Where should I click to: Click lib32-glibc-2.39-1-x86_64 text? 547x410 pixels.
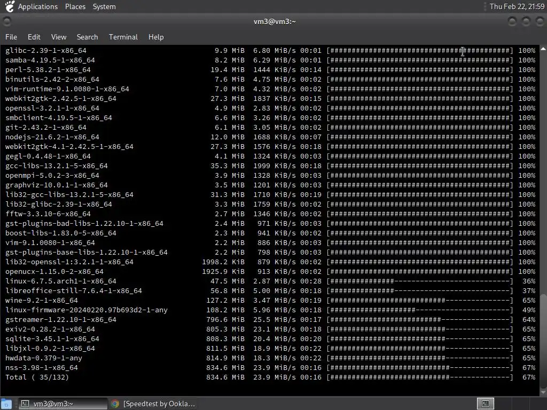[59, 204]
